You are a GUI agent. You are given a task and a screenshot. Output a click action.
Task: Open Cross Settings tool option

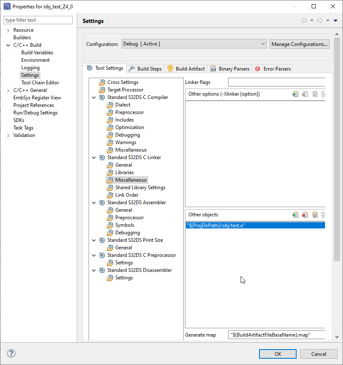(x=123, y=82)
